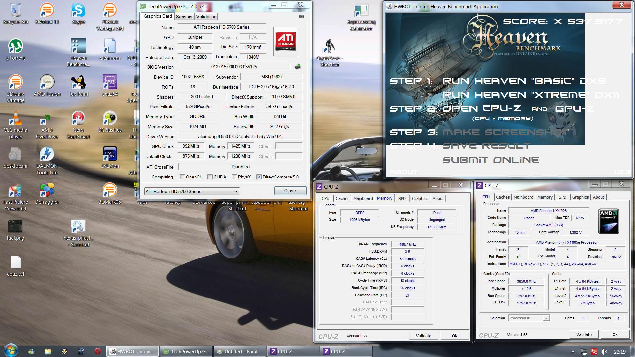Click the GPU Clock 992 MHz field
635x357 pixels.
click(x=191, y=146)
